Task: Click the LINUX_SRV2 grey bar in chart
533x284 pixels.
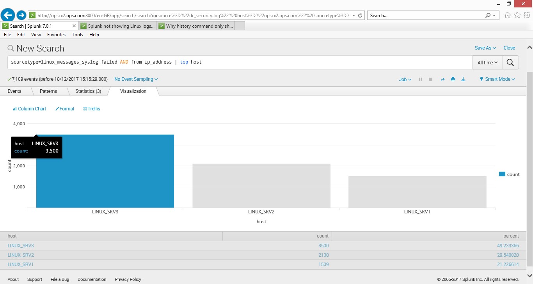Action: pos(261,186)
